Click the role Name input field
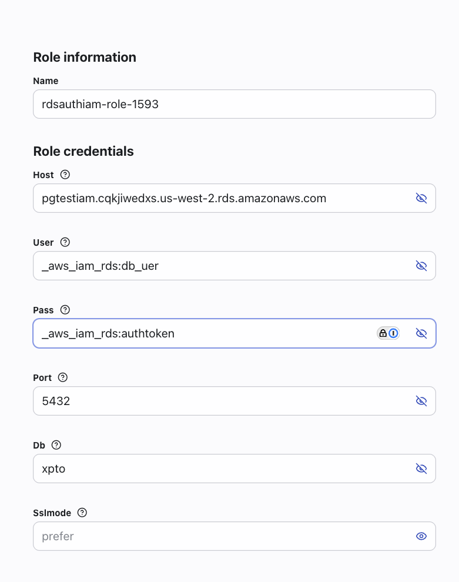 234,104
